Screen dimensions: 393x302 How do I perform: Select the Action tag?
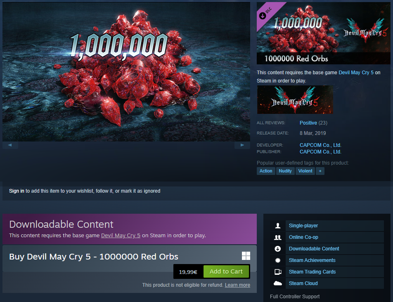(x=266, y=171)
